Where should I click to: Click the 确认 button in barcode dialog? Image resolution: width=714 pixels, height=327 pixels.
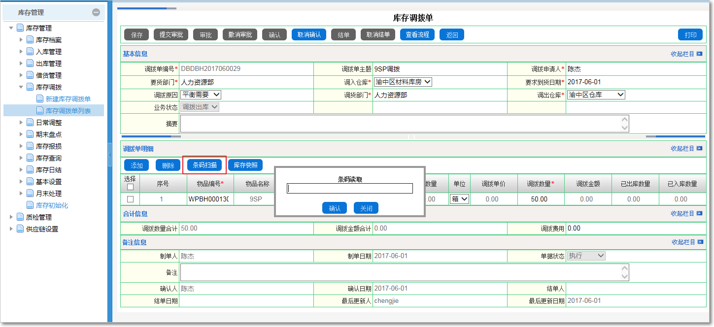pos(335,208)
